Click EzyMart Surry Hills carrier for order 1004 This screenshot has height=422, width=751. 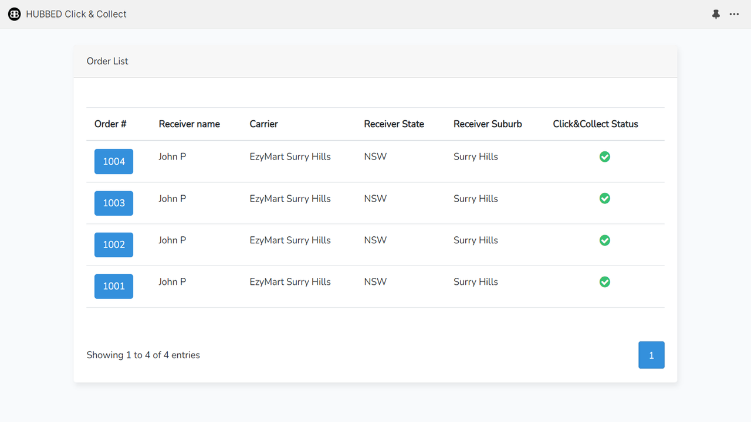tap(290, 156)
